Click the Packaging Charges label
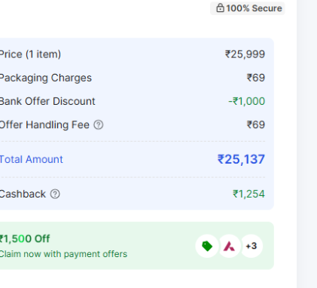Viewport: 317px width, 288px height. pyautogui.click(x=46, y=78)
